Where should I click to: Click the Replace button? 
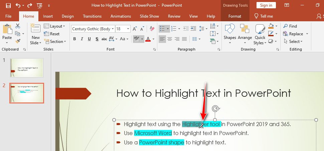click(293, 34)
